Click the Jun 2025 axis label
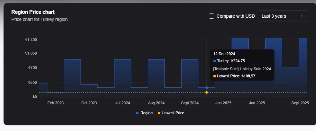Image resolution: width=316 pixels, height=131 pixels. pyautogui.click(x=257, y=103)
